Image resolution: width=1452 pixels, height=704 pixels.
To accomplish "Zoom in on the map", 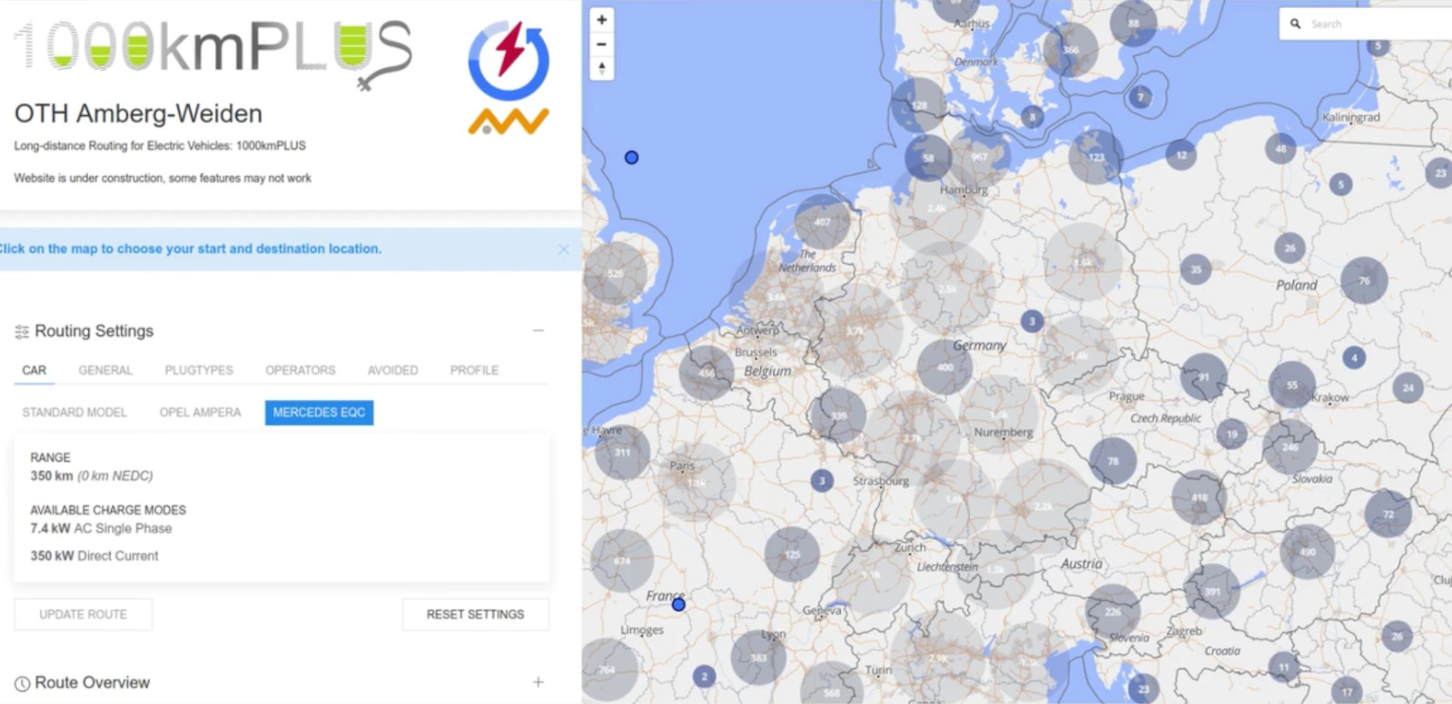I will [601, 20].
